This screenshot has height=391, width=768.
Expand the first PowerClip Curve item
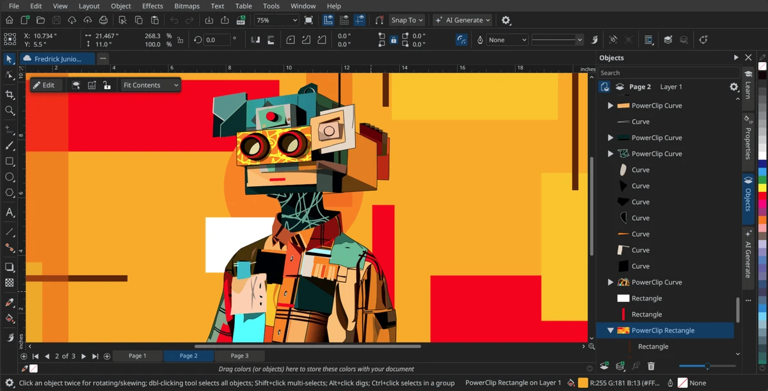click(611, 106)
